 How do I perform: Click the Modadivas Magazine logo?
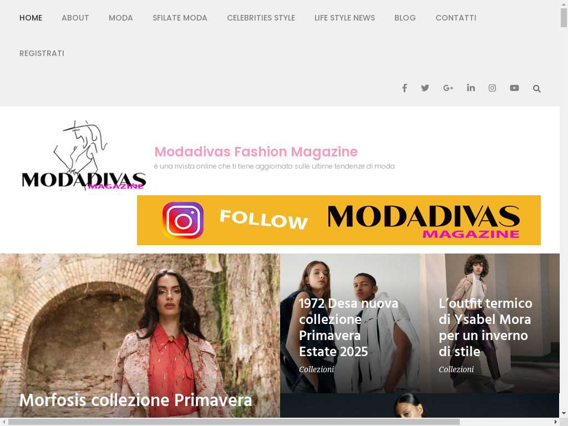pyautogui.click(x=84, y=155)
